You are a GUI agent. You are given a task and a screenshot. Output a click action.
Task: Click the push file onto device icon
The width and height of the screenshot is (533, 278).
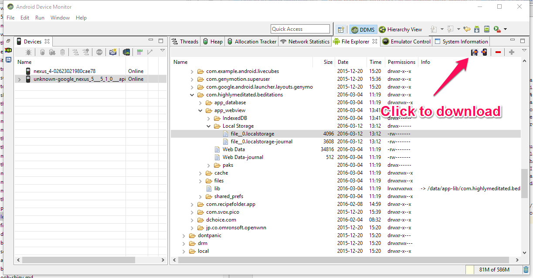coord(484,53)
